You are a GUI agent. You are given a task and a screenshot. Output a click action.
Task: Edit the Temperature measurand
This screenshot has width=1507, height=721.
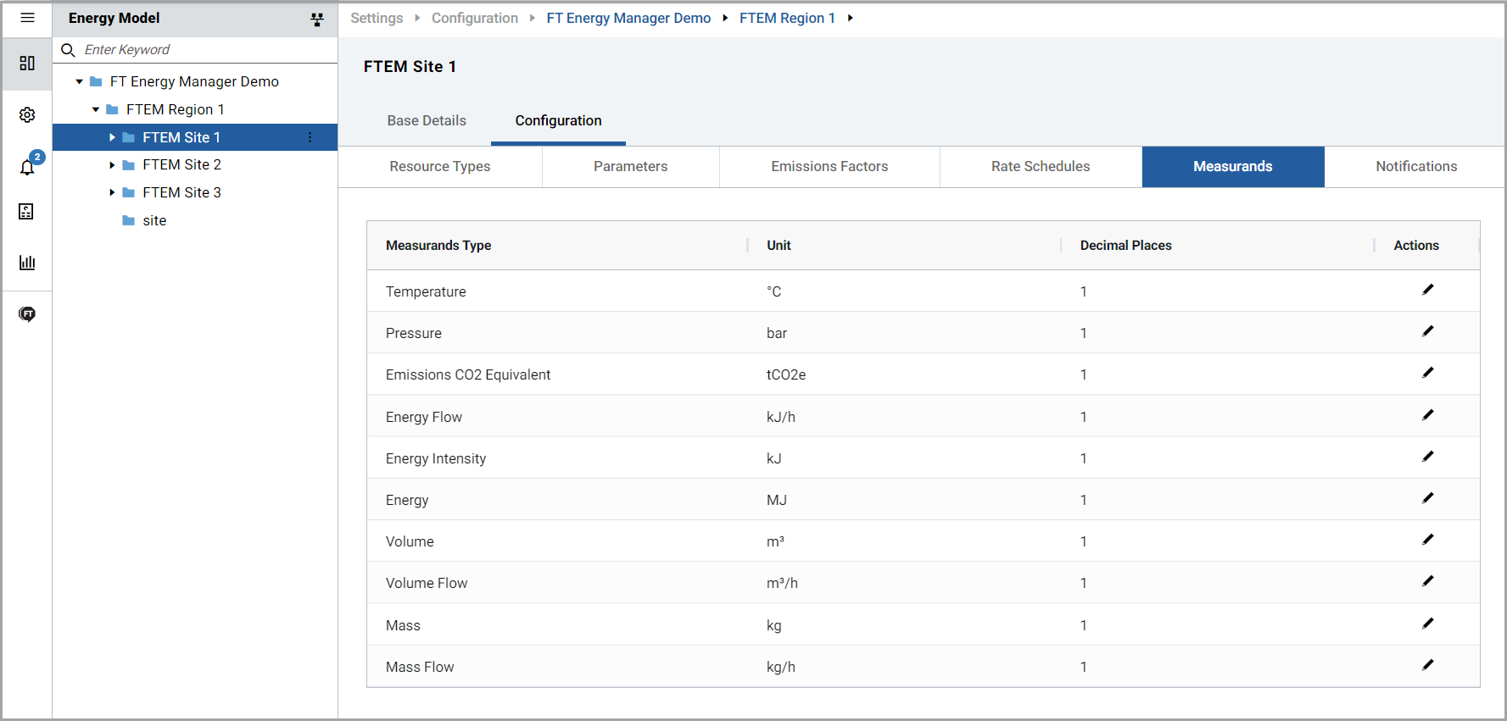tap(1427, 290)
